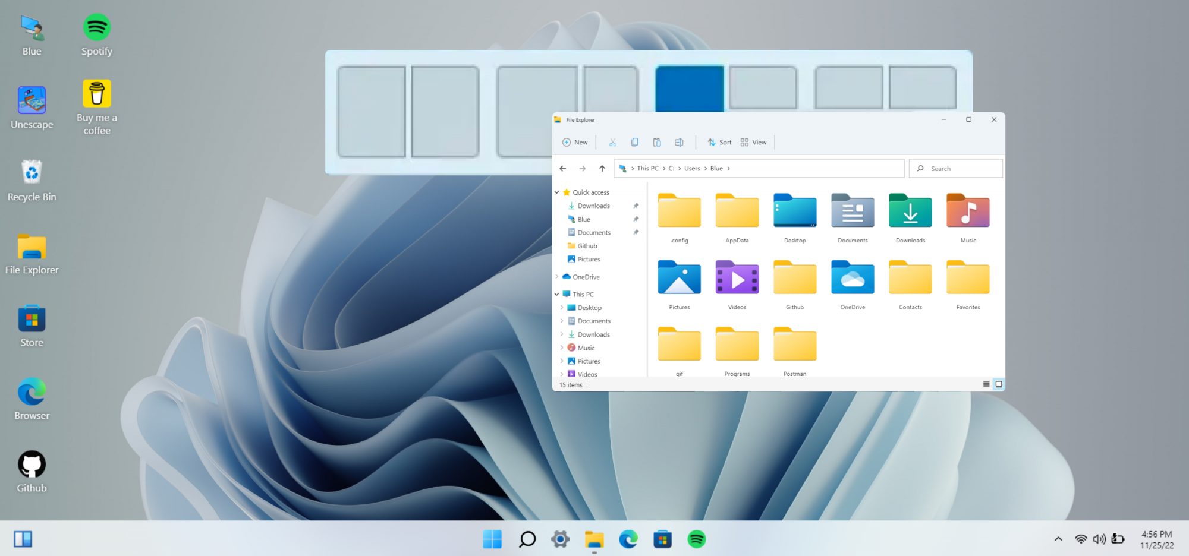Switch to details list view in status bar
1189x556 pixels.
(986, 384)
